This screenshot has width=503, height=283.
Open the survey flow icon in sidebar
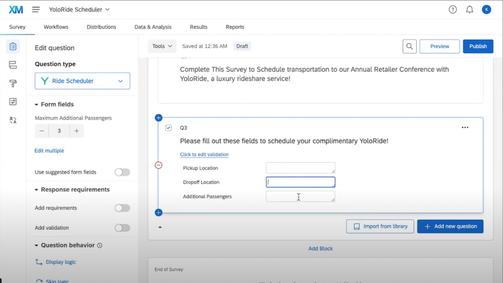(13, 65)
